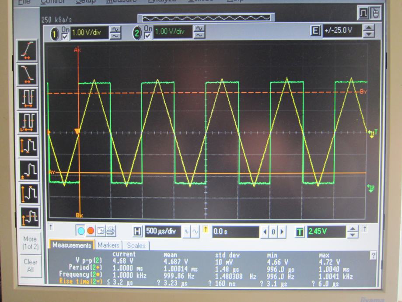Image resolution: width=402 pixels, height=302 pixels.
Task: Open the Scales tab
Action: [136, 246]
